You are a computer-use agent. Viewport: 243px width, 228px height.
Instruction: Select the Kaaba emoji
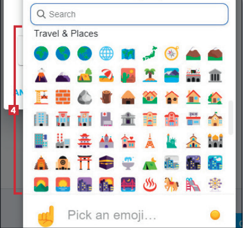coord(106,162)
